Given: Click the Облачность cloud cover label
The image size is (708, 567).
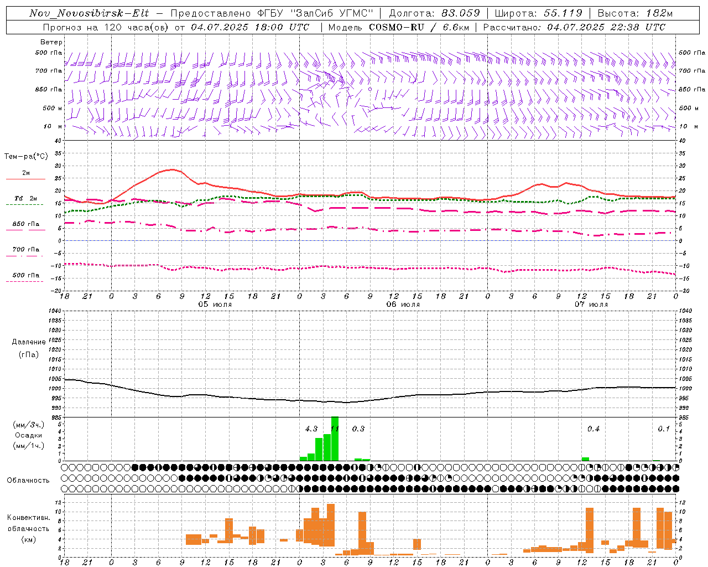Looking at the screenshot, I should click(28, 480).
